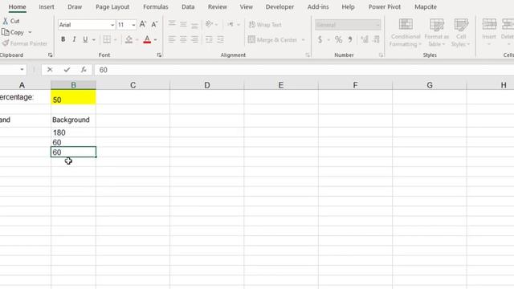Image resolution: width=514 pixels, height=289 pixels.
Task: Center text horizontally
Action: (183, 39)
